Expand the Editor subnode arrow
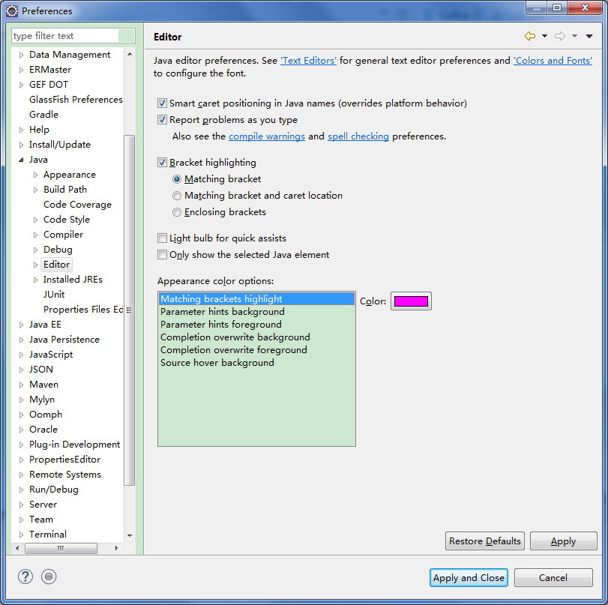The width and height of the screenshot is (608, 605). pyautogui.click(x=36, y=265)
